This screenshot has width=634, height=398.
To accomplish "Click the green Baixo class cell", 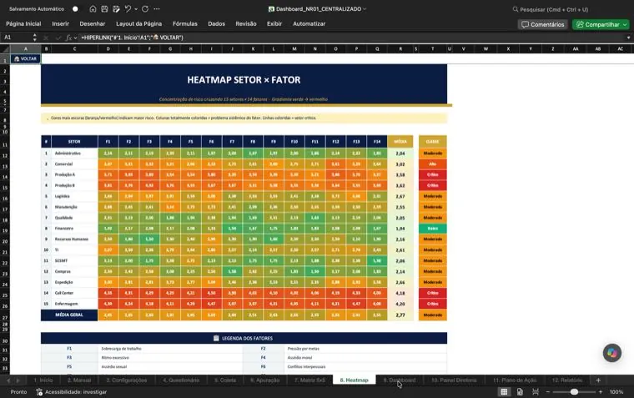I will click(432, 229).
